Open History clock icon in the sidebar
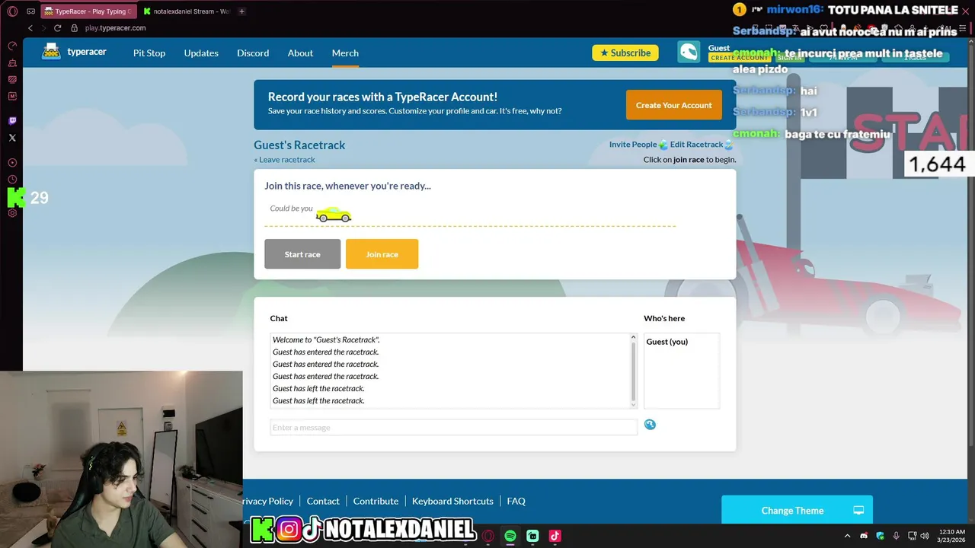Screen dimensions: 975x548 pyautogui.click(x=12, y=180)
